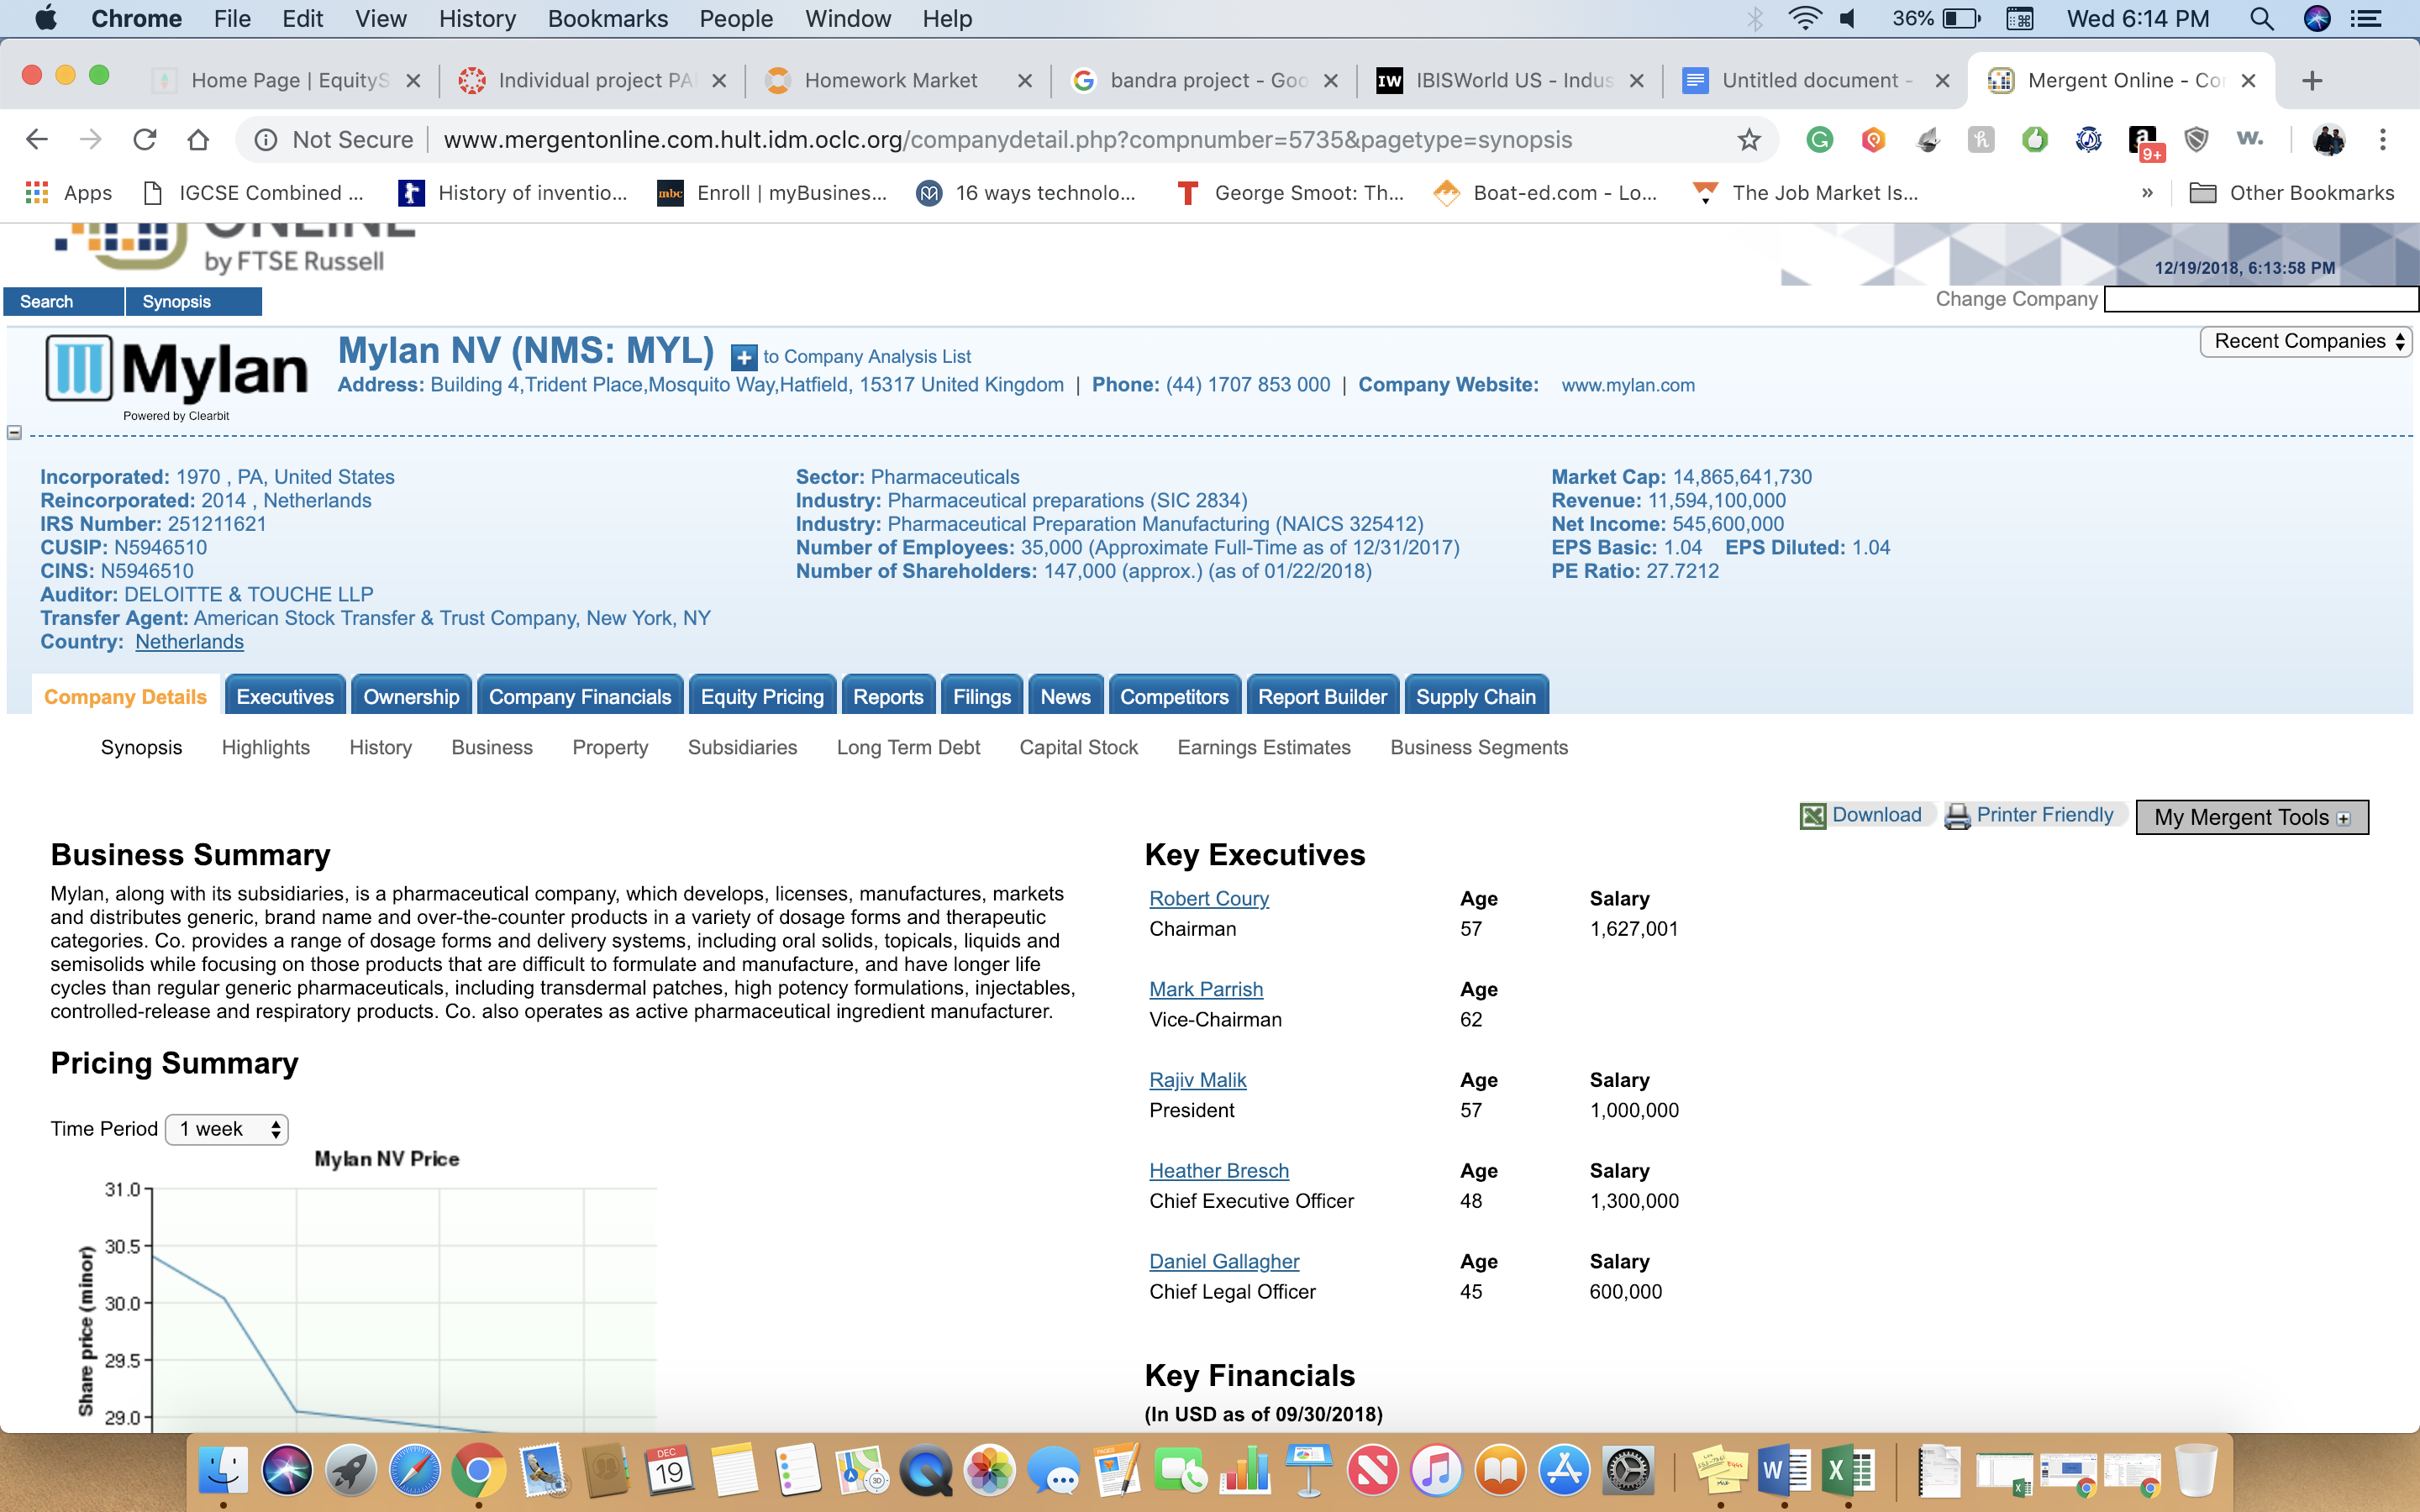The width and height of the screenshot is (2420, 1512).
Task: Click the Change Company input field
Action: [2261, 299]
